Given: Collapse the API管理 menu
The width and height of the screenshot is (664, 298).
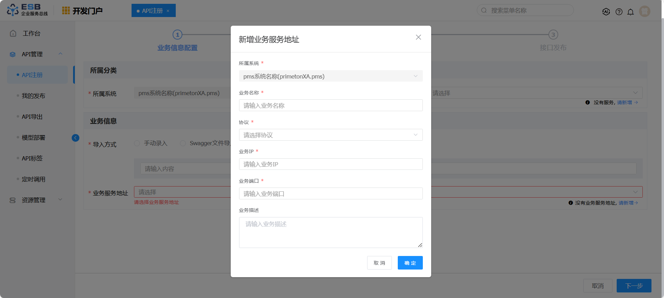Looking at the screenshot, I should [x=61, y=54].
